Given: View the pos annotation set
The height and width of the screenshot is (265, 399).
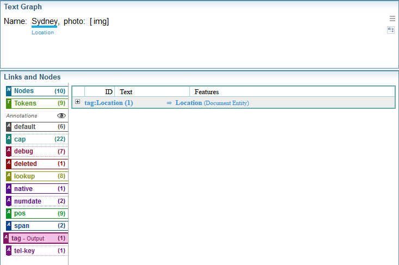Looking at the screenshot, I should [x=36, y=213].
